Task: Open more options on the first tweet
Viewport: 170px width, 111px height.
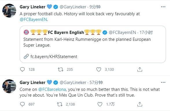Action: point(163,7)
